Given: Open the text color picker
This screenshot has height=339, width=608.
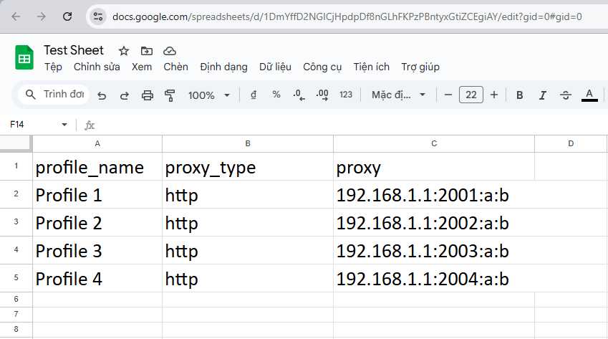Looking at the screenshot, I should pyautogui.click(x=589, y=95).
